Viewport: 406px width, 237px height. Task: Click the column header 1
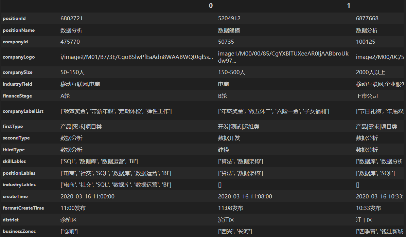(x=349, y=6)
